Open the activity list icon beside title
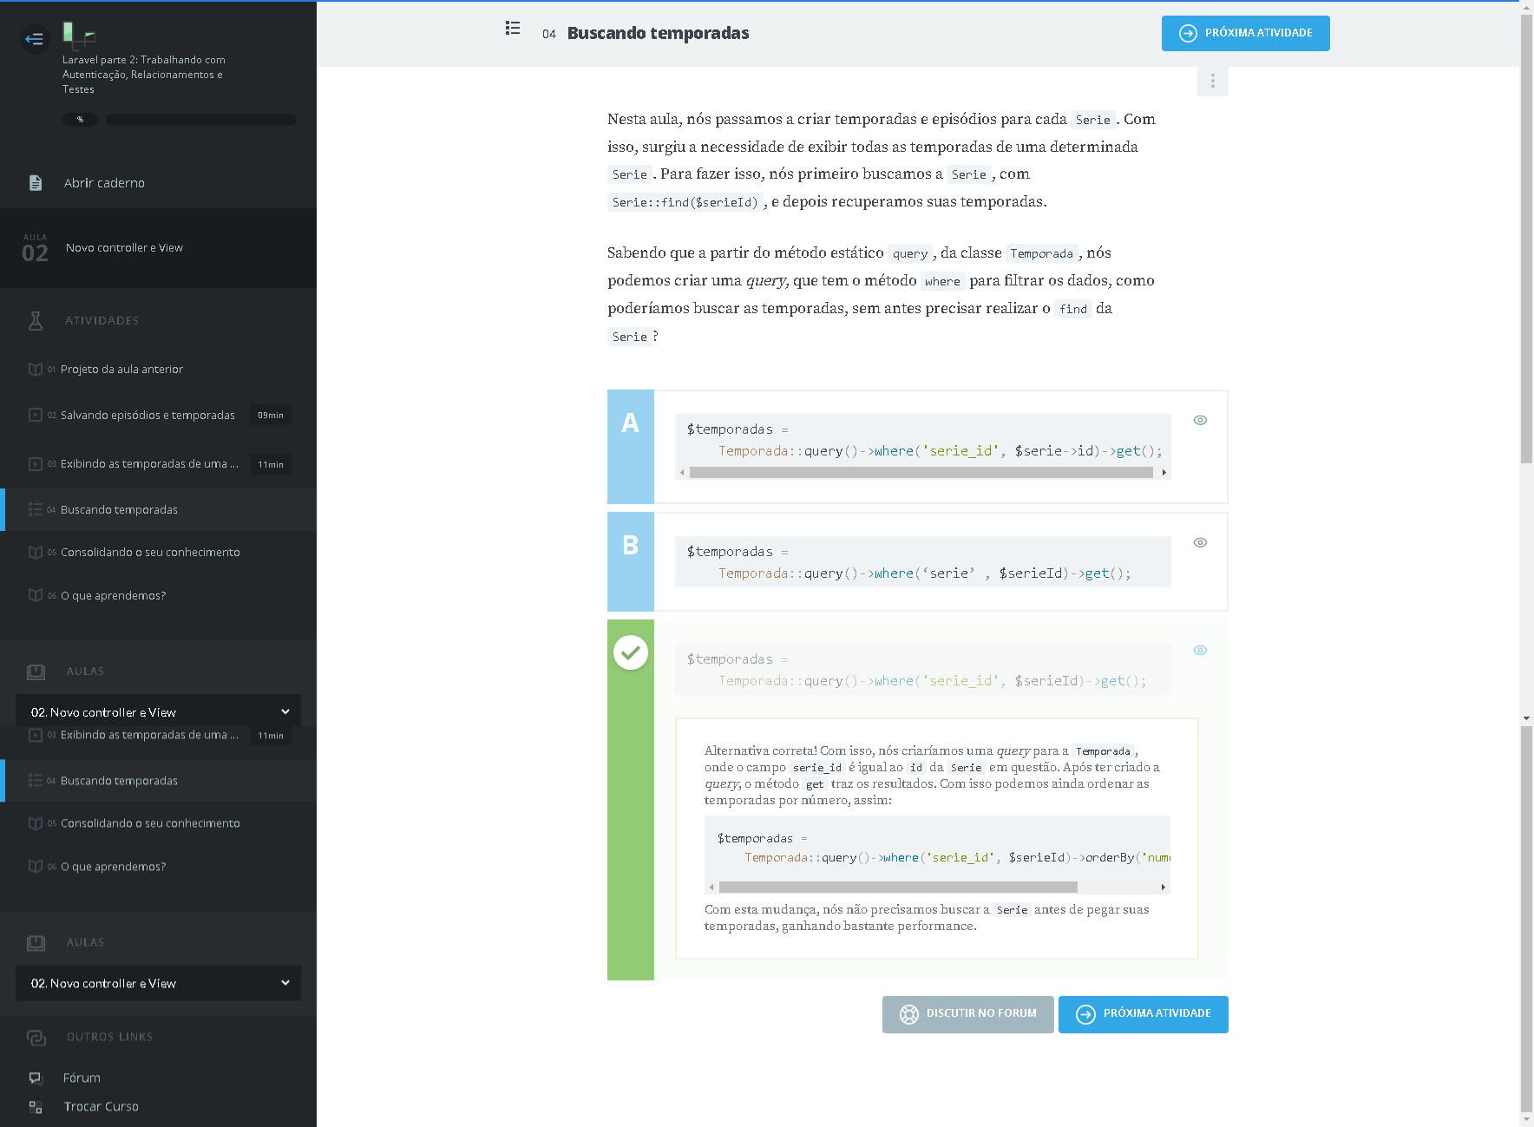 point(513,29)
